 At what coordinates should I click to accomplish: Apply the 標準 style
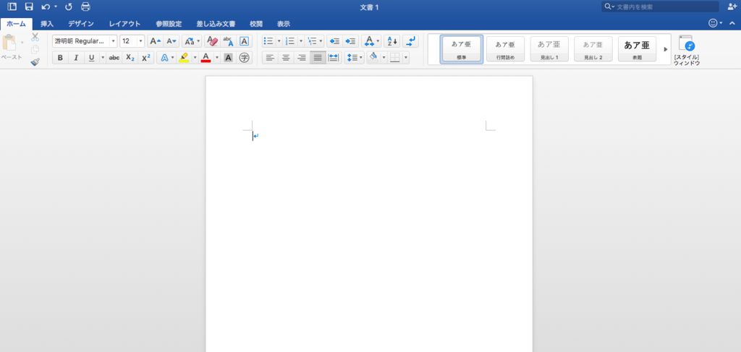461,49
